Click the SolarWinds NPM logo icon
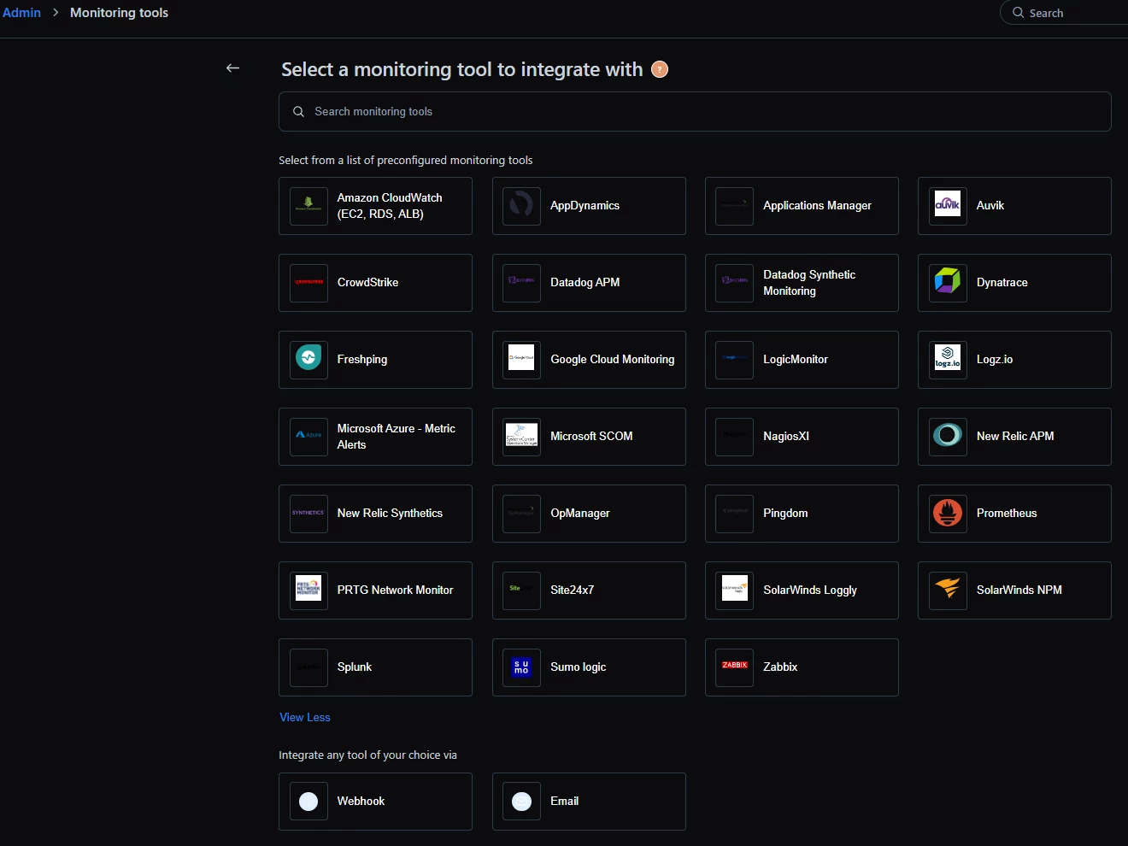 pos(948,590)
